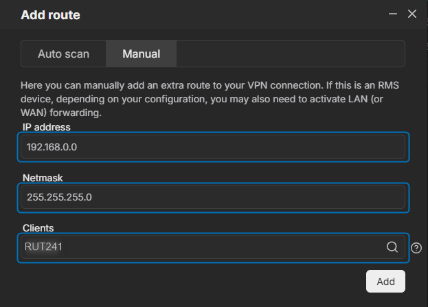Click the Add button
This screenshot has width=428, height=307.
pyautogui.click(x=385, y=282)
